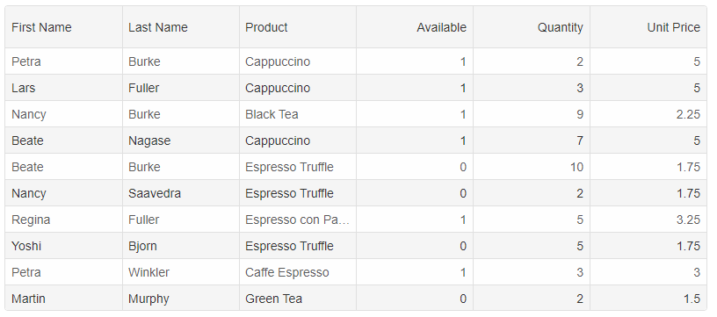Viewport: 717px width, 317px height.
Task: Select the 2.25 unit price cell
Action: 648,114
